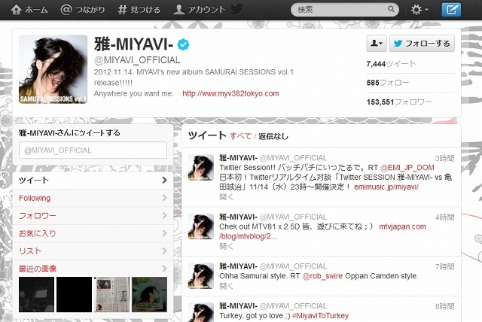482x322 pixels.
Task: Click the @MIYAVI_OFFICIAL tweet-to input field
Action: 93,150
